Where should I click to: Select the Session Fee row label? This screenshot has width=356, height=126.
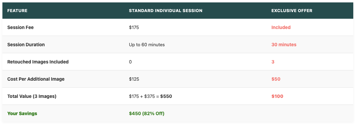pyautogui.click(x=21, y=27)
